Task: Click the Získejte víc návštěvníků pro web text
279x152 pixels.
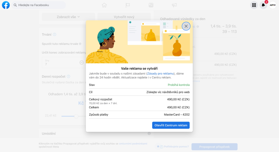Action: click(x=168, y=92)
